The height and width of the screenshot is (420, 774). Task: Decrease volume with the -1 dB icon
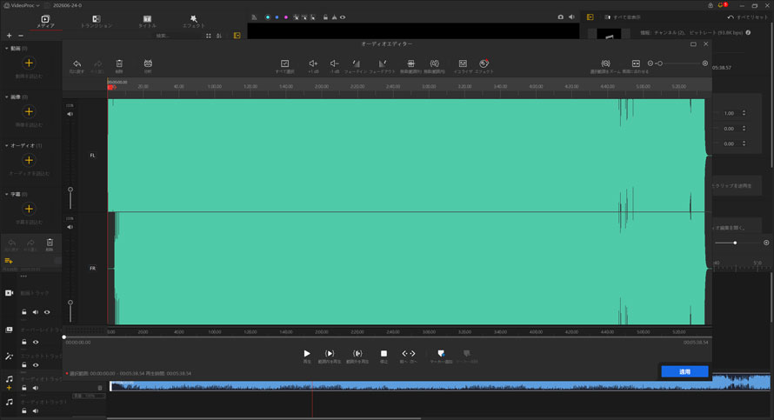[x=334, y=63]
